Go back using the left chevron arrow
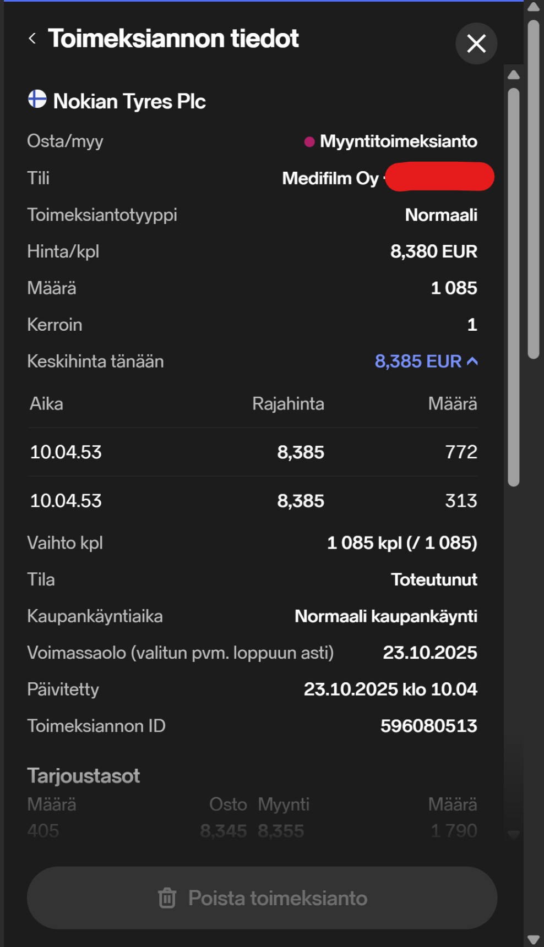This screenshot has height=947, width=544. pyautogui.click(x=32, y=39)
